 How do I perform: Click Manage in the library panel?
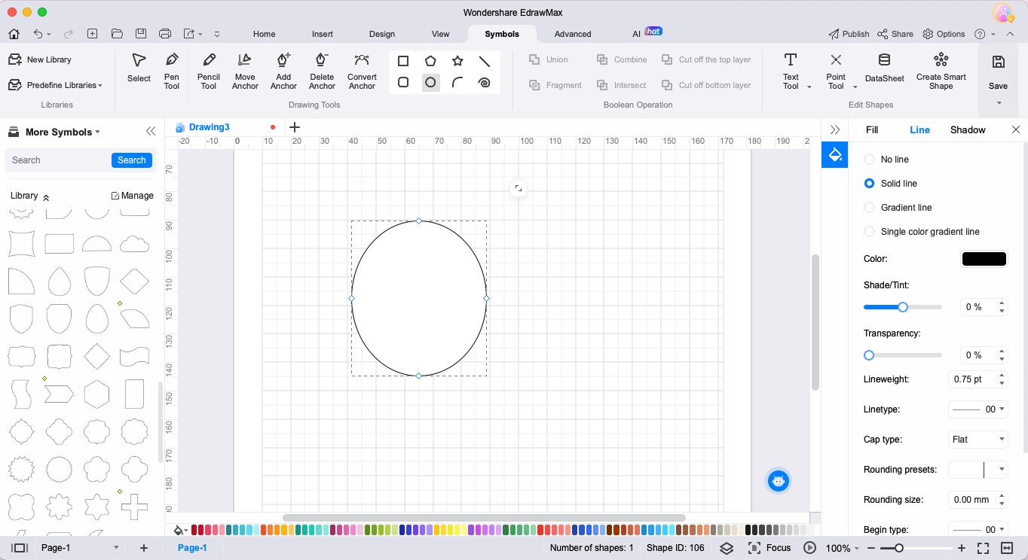tap(133, 196)
